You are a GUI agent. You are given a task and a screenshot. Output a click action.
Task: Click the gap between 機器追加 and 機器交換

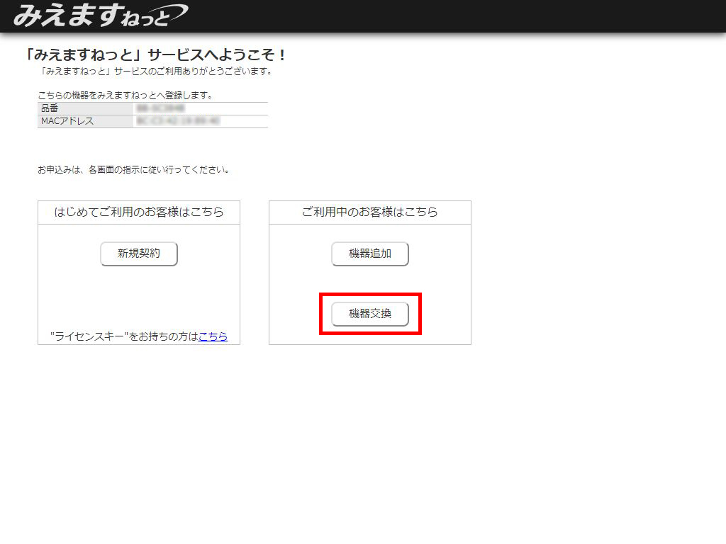[x=369, y=280]
